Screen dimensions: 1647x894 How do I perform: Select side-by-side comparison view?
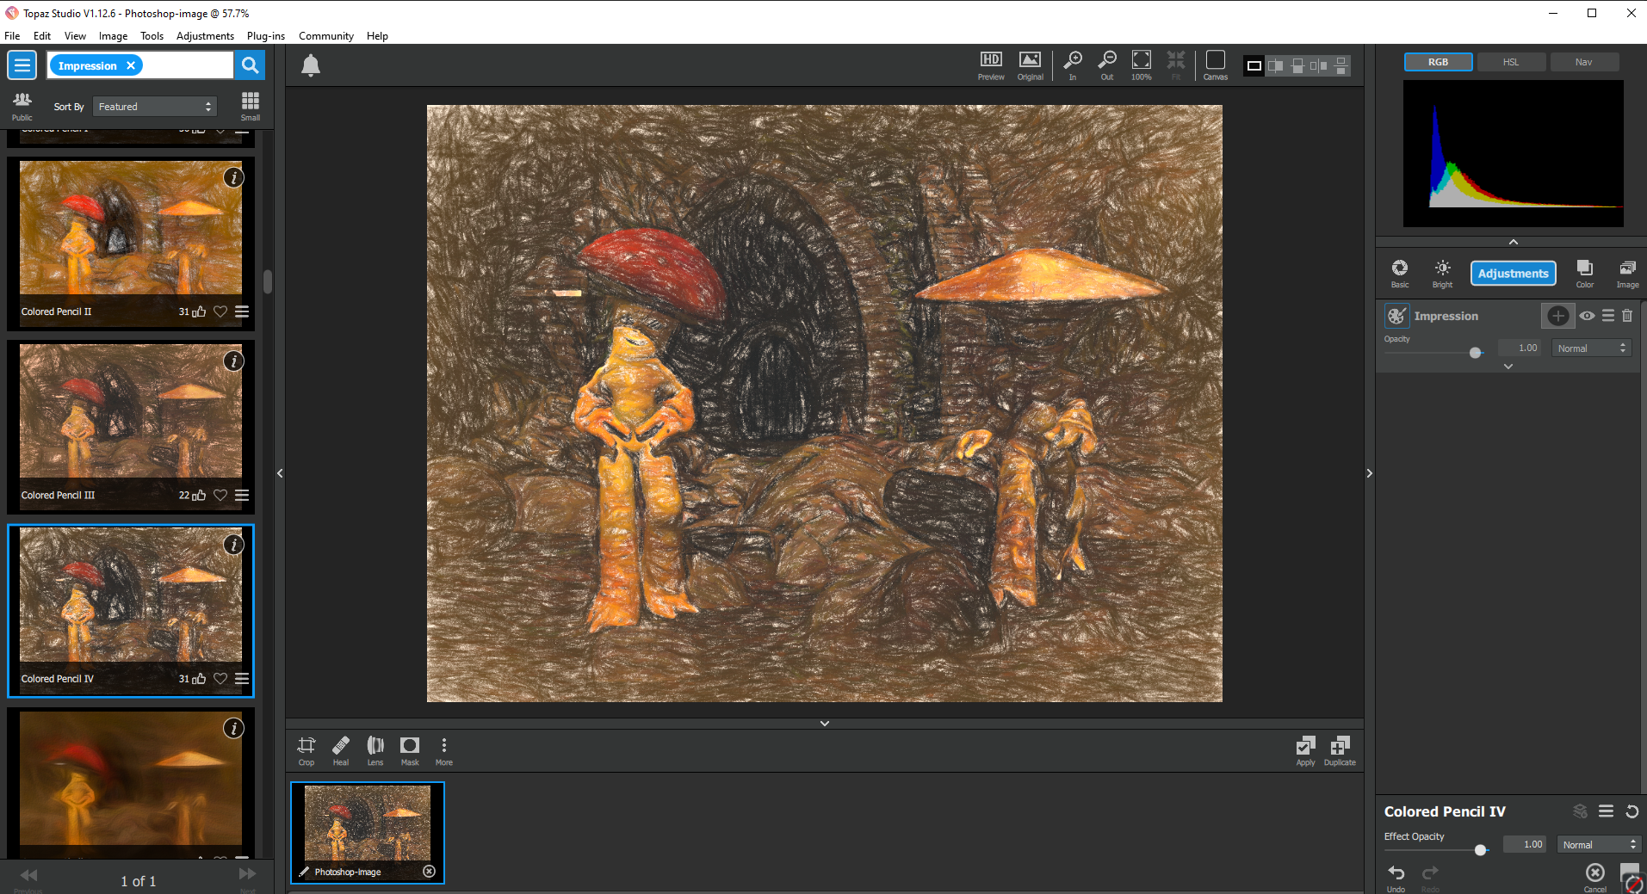(1319, 65)
